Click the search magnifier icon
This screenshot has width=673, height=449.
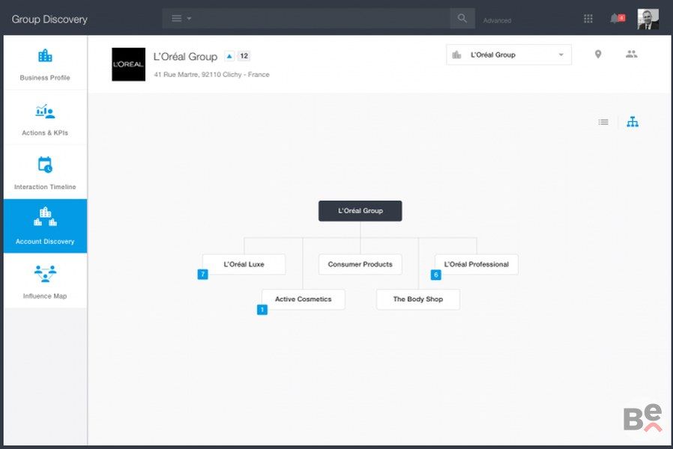point(462,19)
